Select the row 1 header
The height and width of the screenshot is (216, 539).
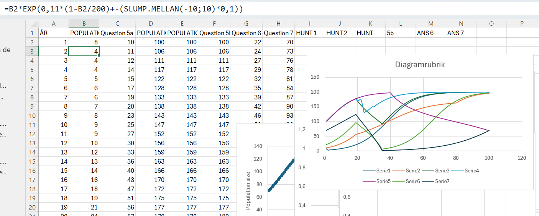(32, 33)
